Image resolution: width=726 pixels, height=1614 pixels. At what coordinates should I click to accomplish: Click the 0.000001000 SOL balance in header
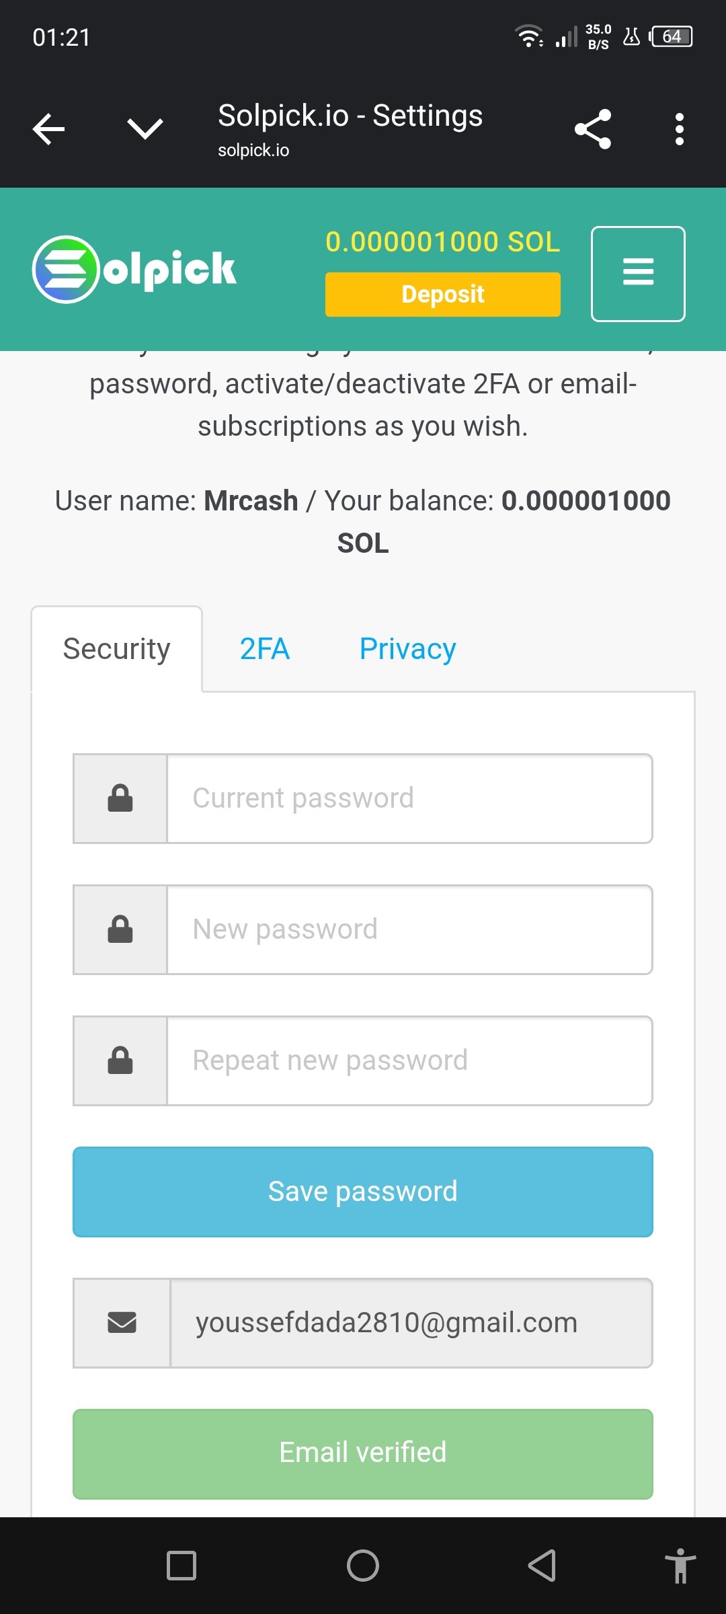pos(443,242)
